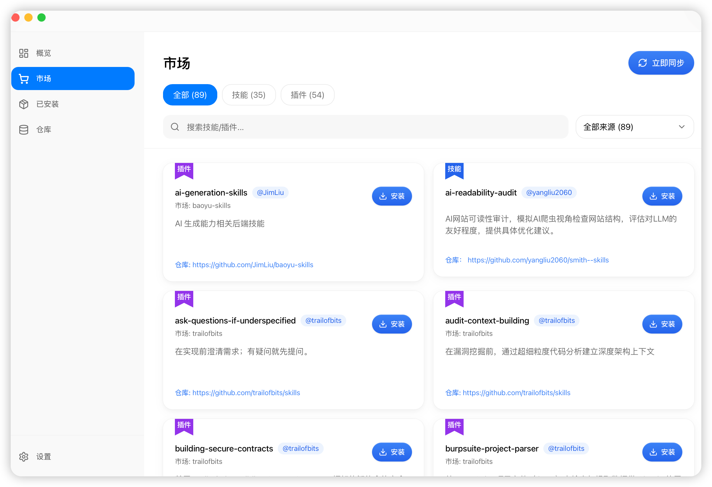
Task: Click the overview grid icon in sidebar
Action: pyautogui.click(x=24, y=53)
